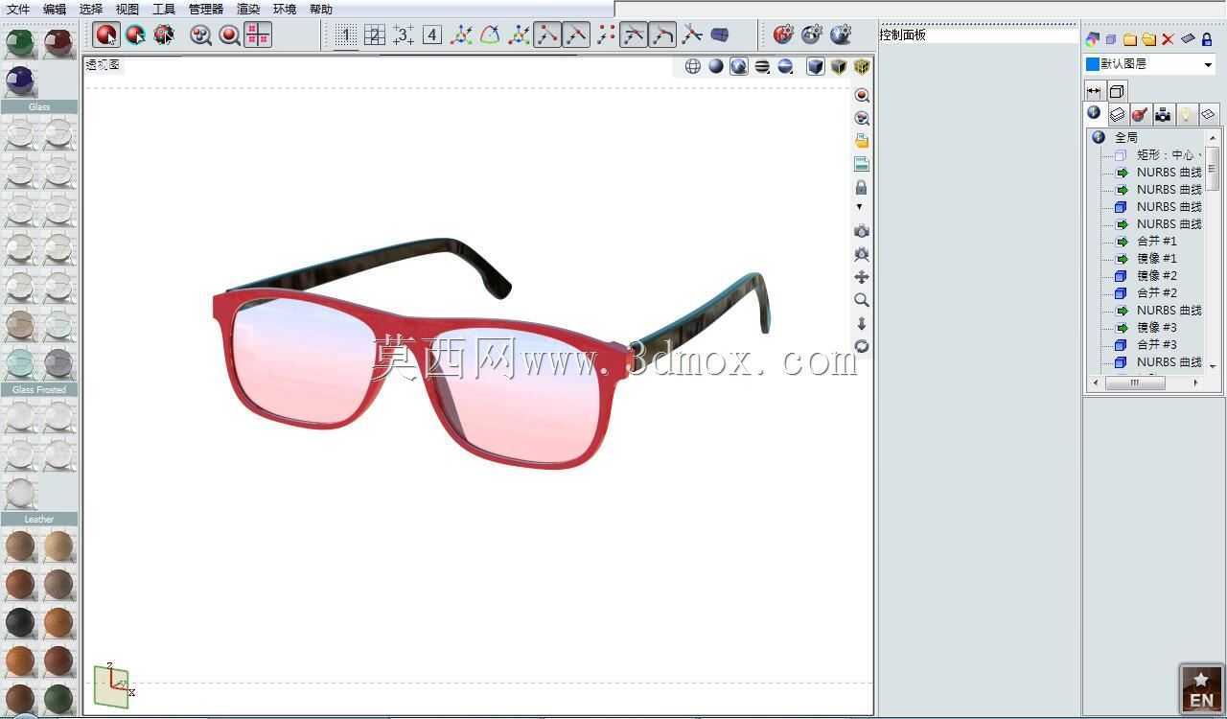Click the blue padlock lock layer icon
This screenshot has width=1227, height=719.
[x=1207, y=39]
